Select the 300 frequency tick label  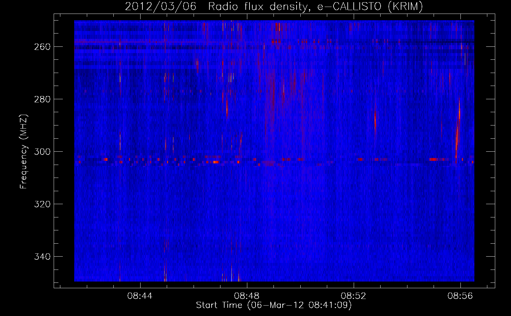pos(42,152)
